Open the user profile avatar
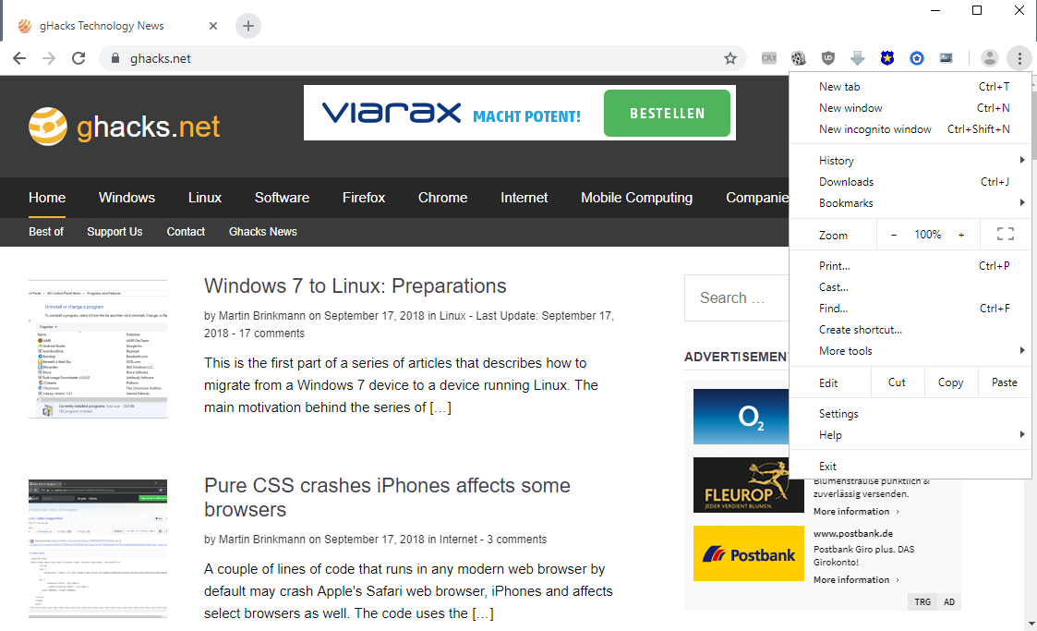 click(x=989, y=58)
